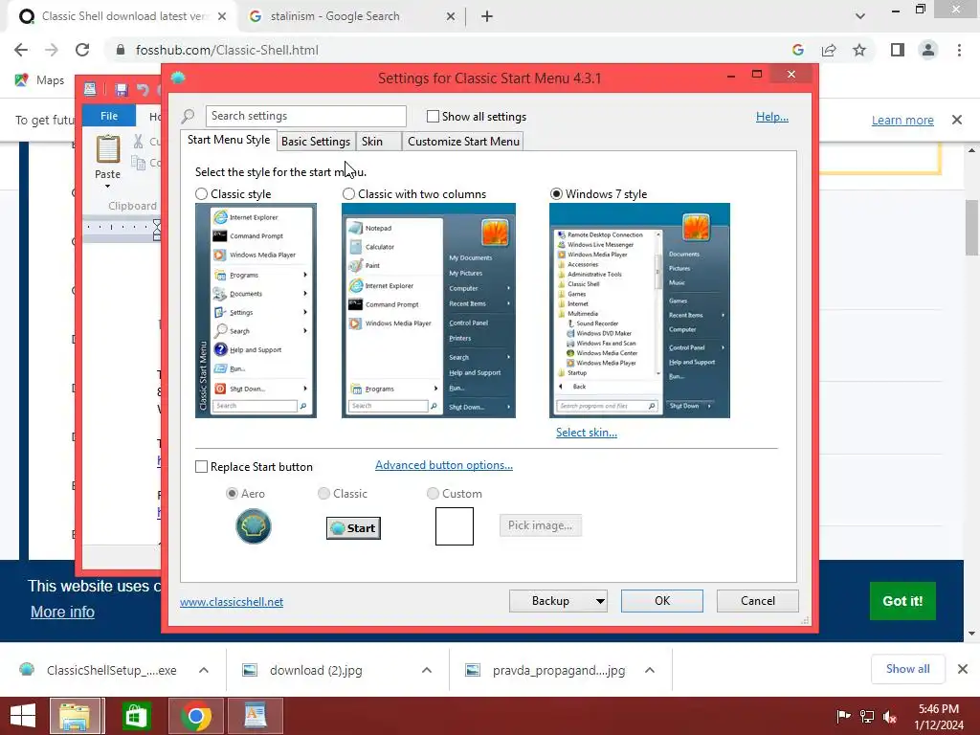Select the Classic button radio
The width and height of the screenshot is (980, 735).
pyautogui.click(x=323, y=494)
